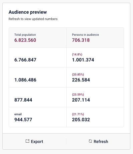Click the (20.85%) percentage label
This screenshot has height=154, width=133.
coord(78,74)
